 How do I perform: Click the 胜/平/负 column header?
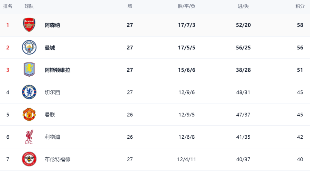187,6
